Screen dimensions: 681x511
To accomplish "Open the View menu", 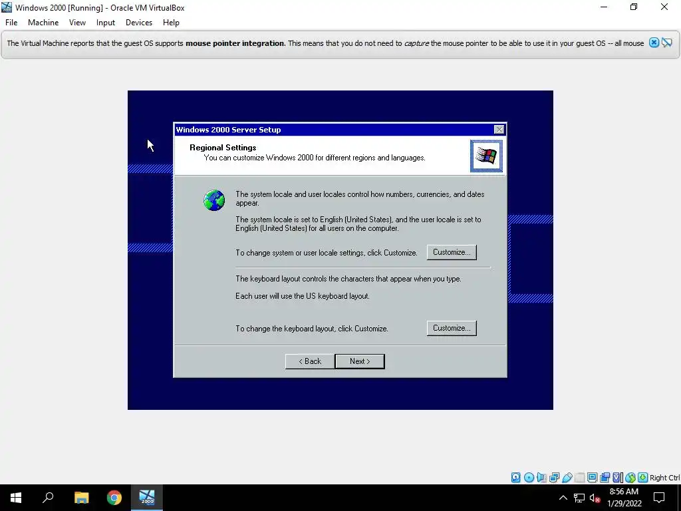I will point(77,23).
